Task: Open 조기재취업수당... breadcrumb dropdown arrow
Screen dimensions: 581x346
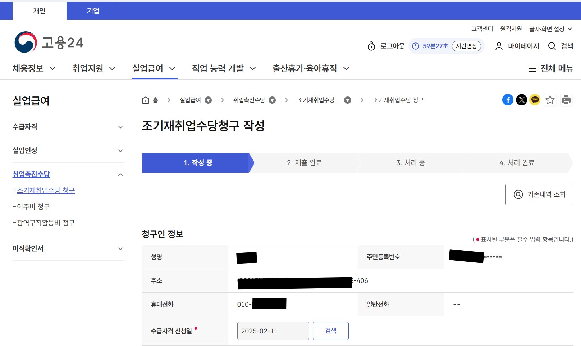Action: [x=348, y=100]
